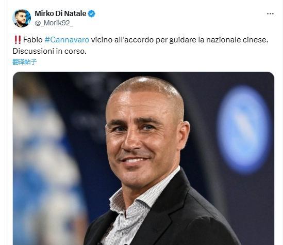Viewport: 283px width, 245px height.
Task: Open the @_Morik92_ handle profile
Action: [x=54, y=23]
